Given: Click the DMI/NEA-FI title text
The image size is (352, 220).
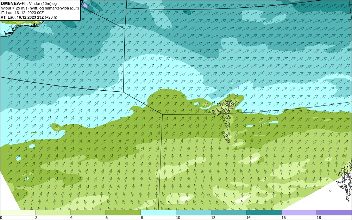Looking at the screenshot, I should pyautogui.click(x=13, y=4).
